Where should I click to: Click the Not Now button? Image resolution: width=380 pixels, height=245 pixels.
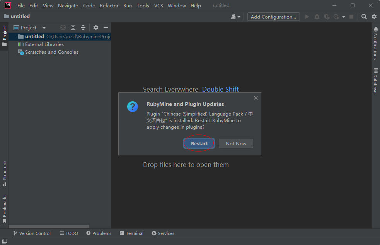(x=236, y=143)
